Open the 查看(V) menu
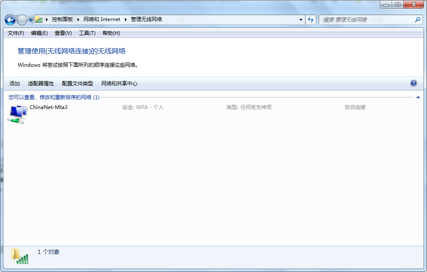This screenshot has height=272, width=427. (x=63, y=33)
